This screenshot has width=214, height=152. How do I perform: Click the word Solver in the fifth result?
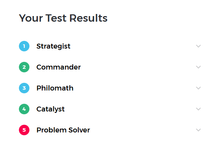coord(79,130)
